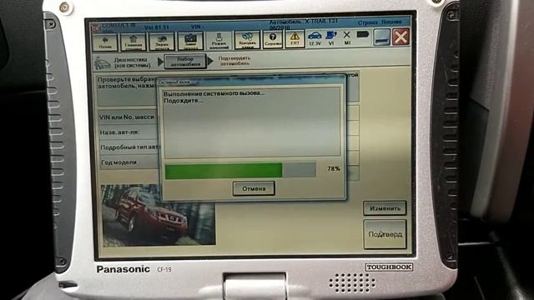
Task: Close CONSULT-III with the red X
Action: pos(400,37)
